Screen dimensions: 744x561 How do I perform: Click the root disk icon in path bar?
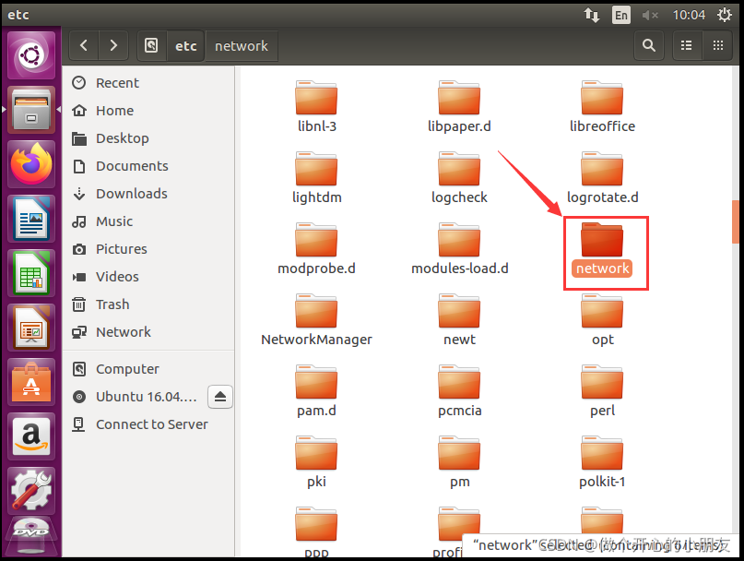click(151, 45)
